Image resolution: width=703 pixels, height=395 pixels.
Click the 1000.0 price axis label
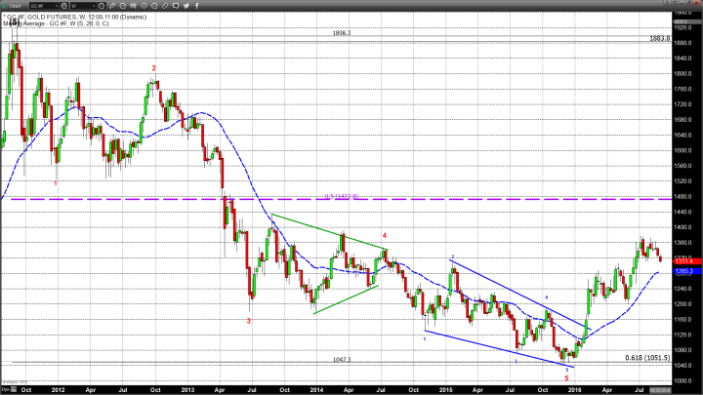tap(682, 381)
